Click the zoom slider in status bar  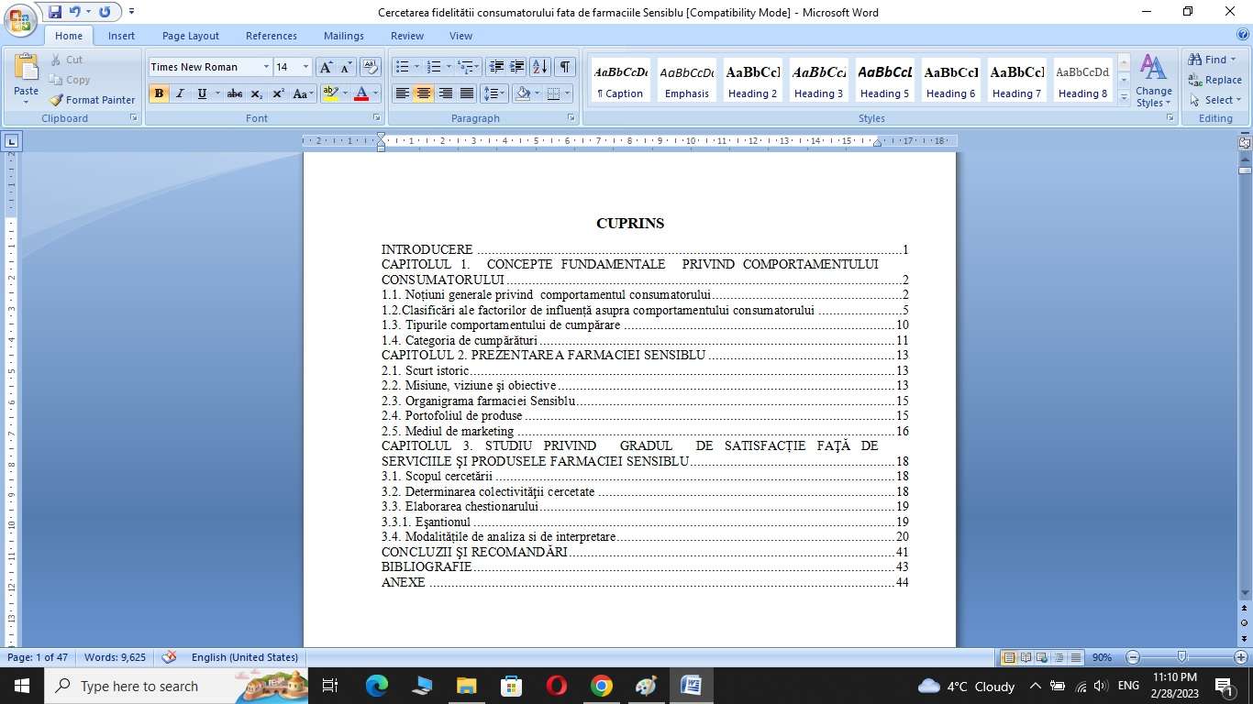1182,657
